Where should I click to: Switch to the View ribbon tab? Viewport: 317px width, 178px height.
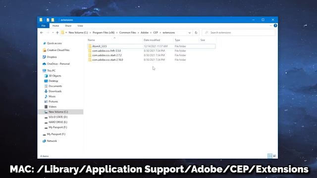tap(80, 26)
